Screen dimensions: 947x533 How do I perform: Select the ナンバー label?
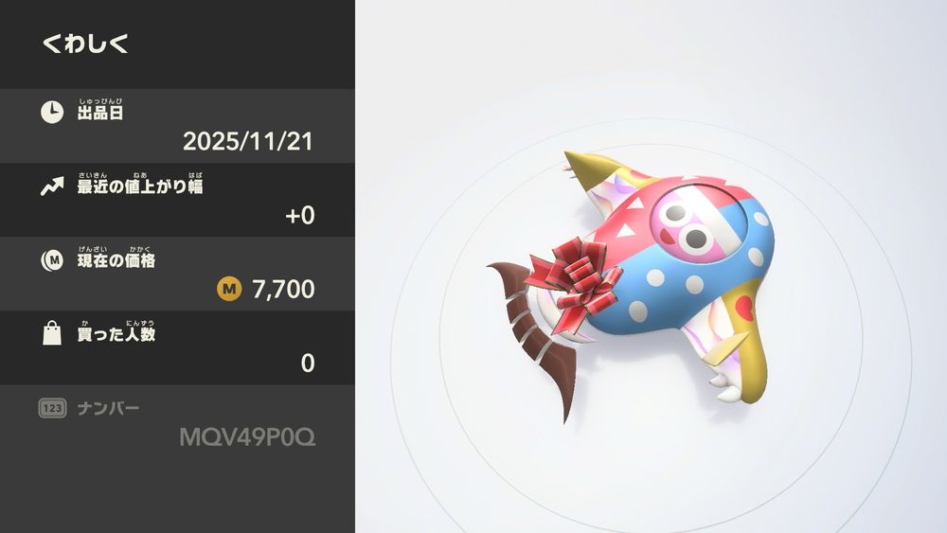click(x=108, y=408)
